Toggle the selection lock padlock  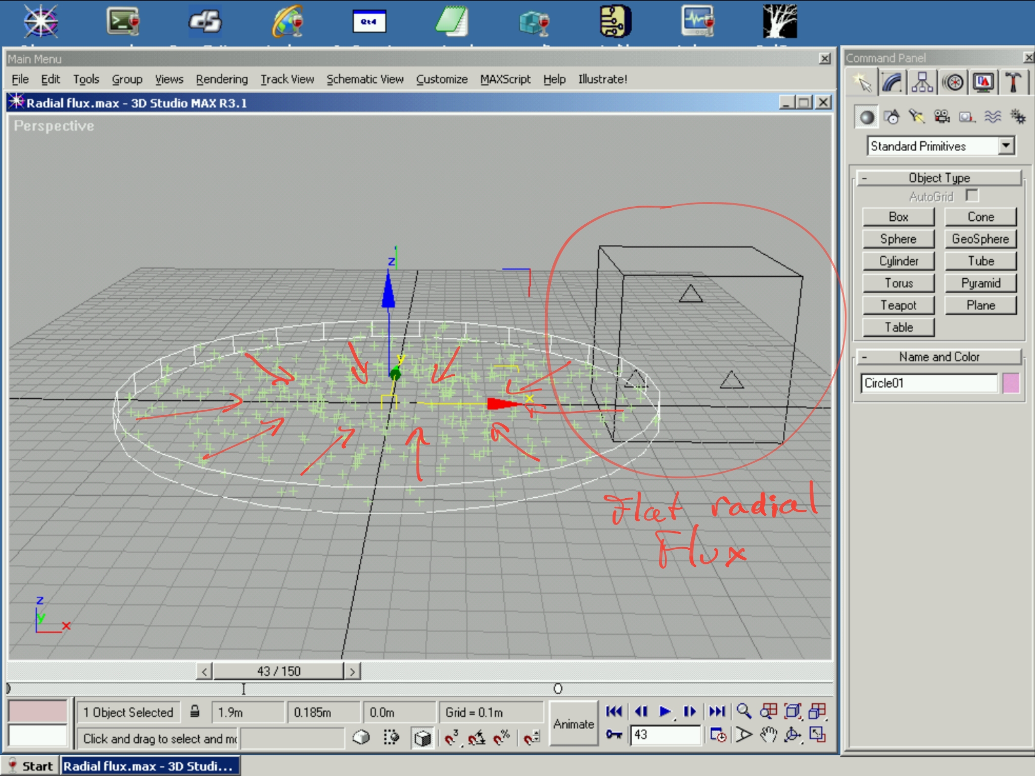coord(195,712)
